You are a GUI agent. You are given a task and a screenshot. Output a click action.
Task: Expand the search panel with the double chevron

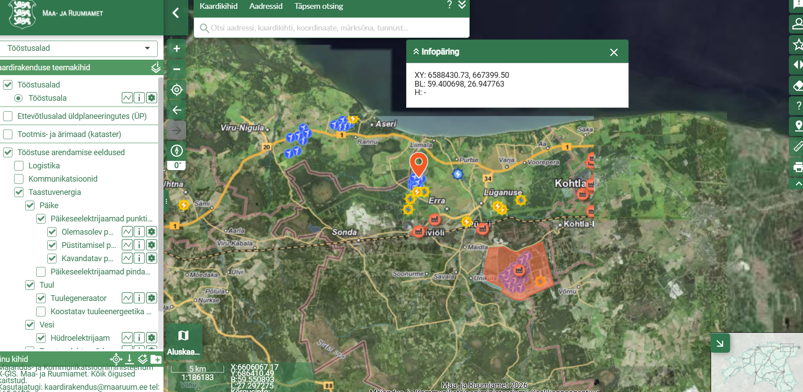click(x=462, y=5)
